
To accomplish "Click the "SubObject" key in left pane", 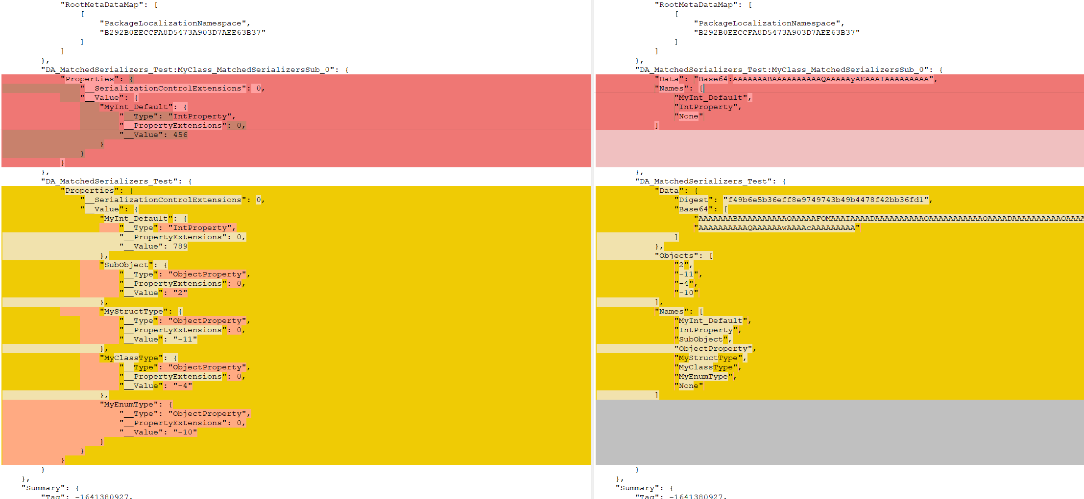I will (126, 265).
